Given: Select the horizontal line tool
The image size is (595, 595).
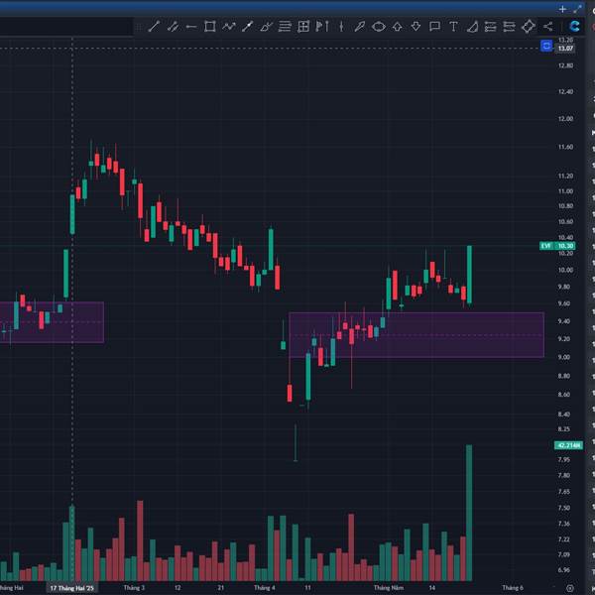Looking at the screenshot, I should 191,27.
